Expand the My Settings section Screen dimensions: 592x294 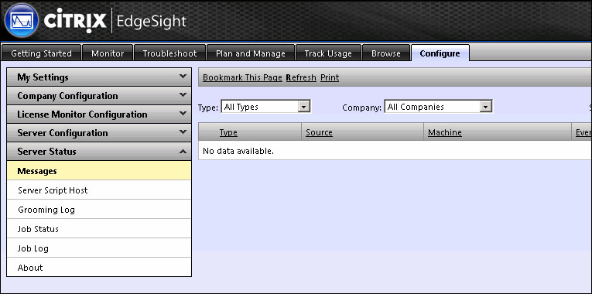[x=99, y=77]
